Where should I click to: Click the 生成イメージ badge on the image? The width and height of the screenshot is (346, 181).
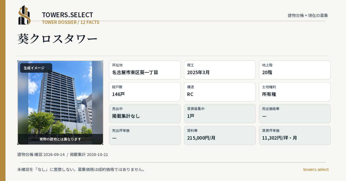click(x=36, y=68)
